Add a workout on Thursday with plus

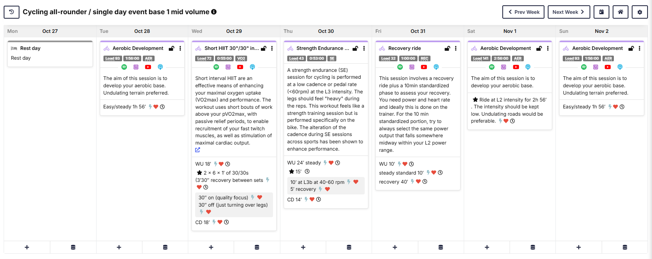[303, 247]
